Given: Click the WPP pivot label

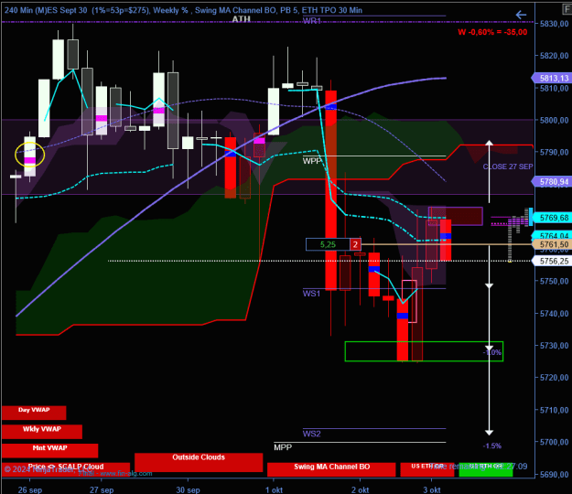Looking at the screenshot, I should pyautogui.click(x=311, y=161).
